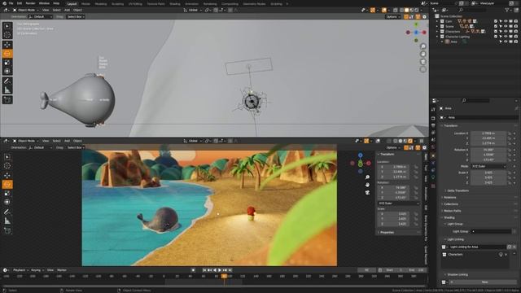Viewport: 521px width, 293px height.
Task: Choose the Scale tool in bottom viewport toolbar
Action: [7, 194]
